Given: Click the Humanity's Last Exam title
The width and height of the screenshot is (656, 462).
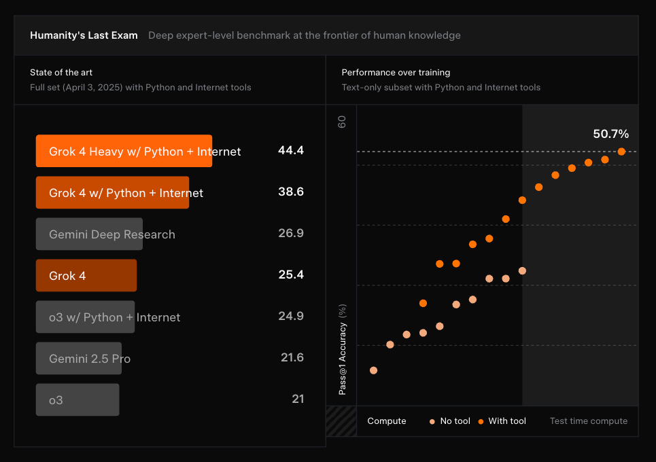Looking at the screenshot, I should coord(84,35).
